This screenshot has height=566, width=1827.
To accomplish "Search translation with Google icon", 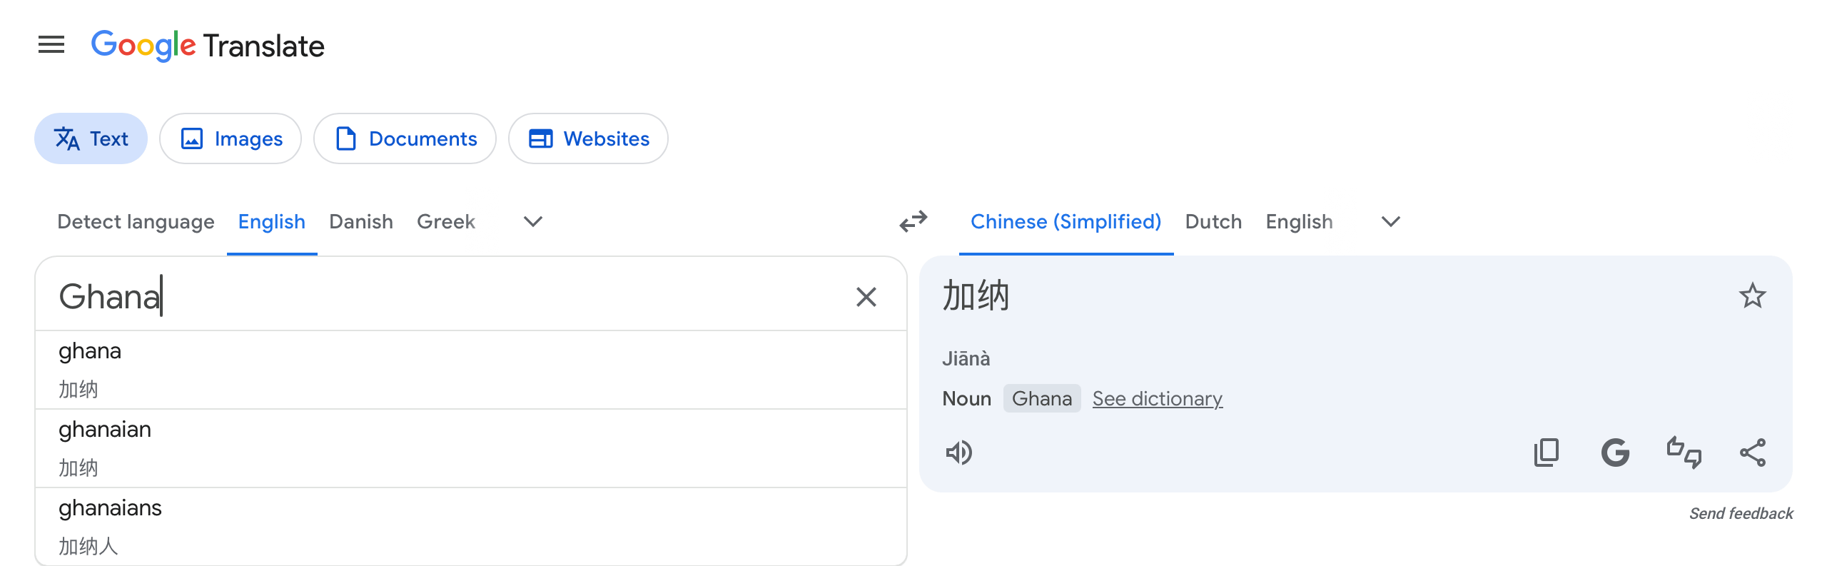I will tap(1615, 453).
